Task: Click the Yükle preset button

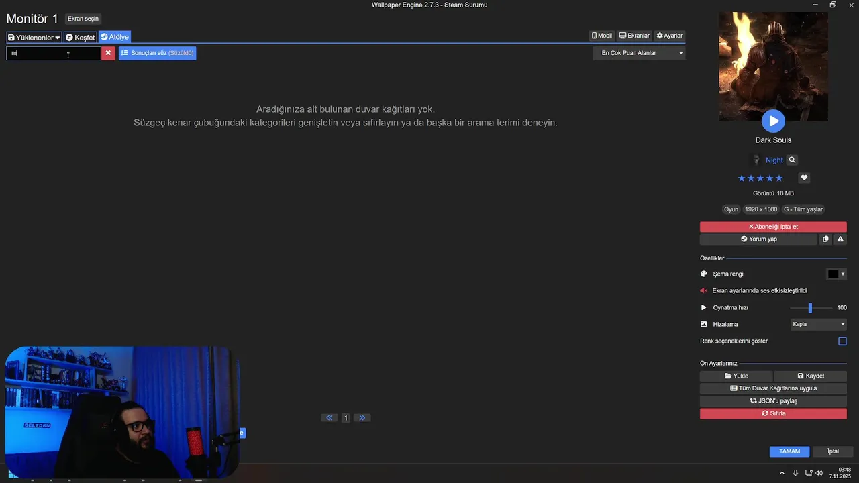Action: point(736,376)
